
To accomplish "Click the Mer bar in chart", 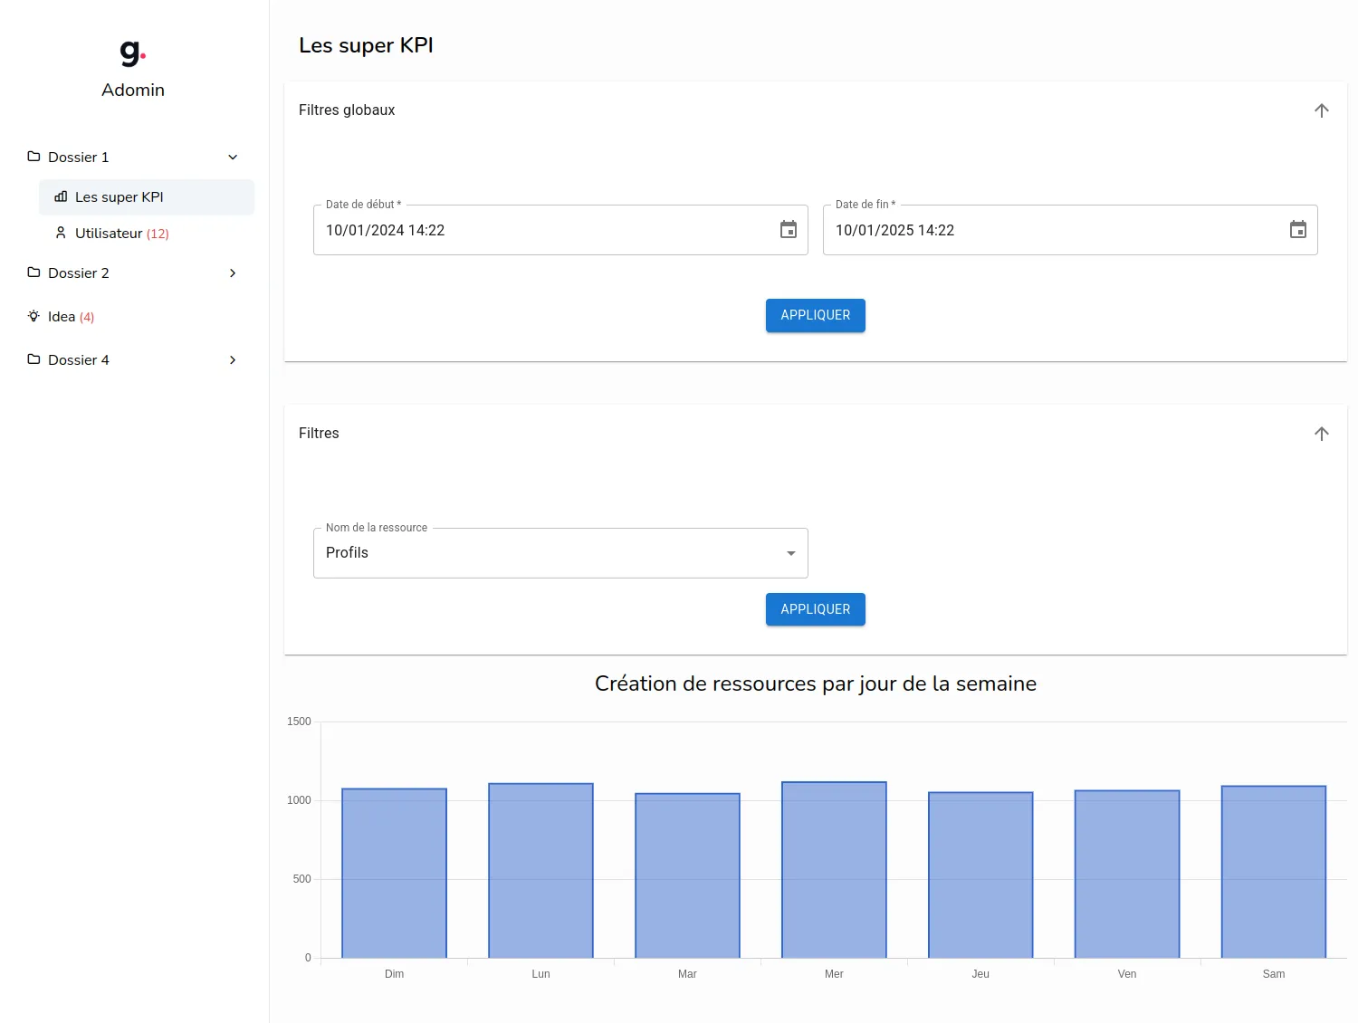I will click(x=834, y=869).
